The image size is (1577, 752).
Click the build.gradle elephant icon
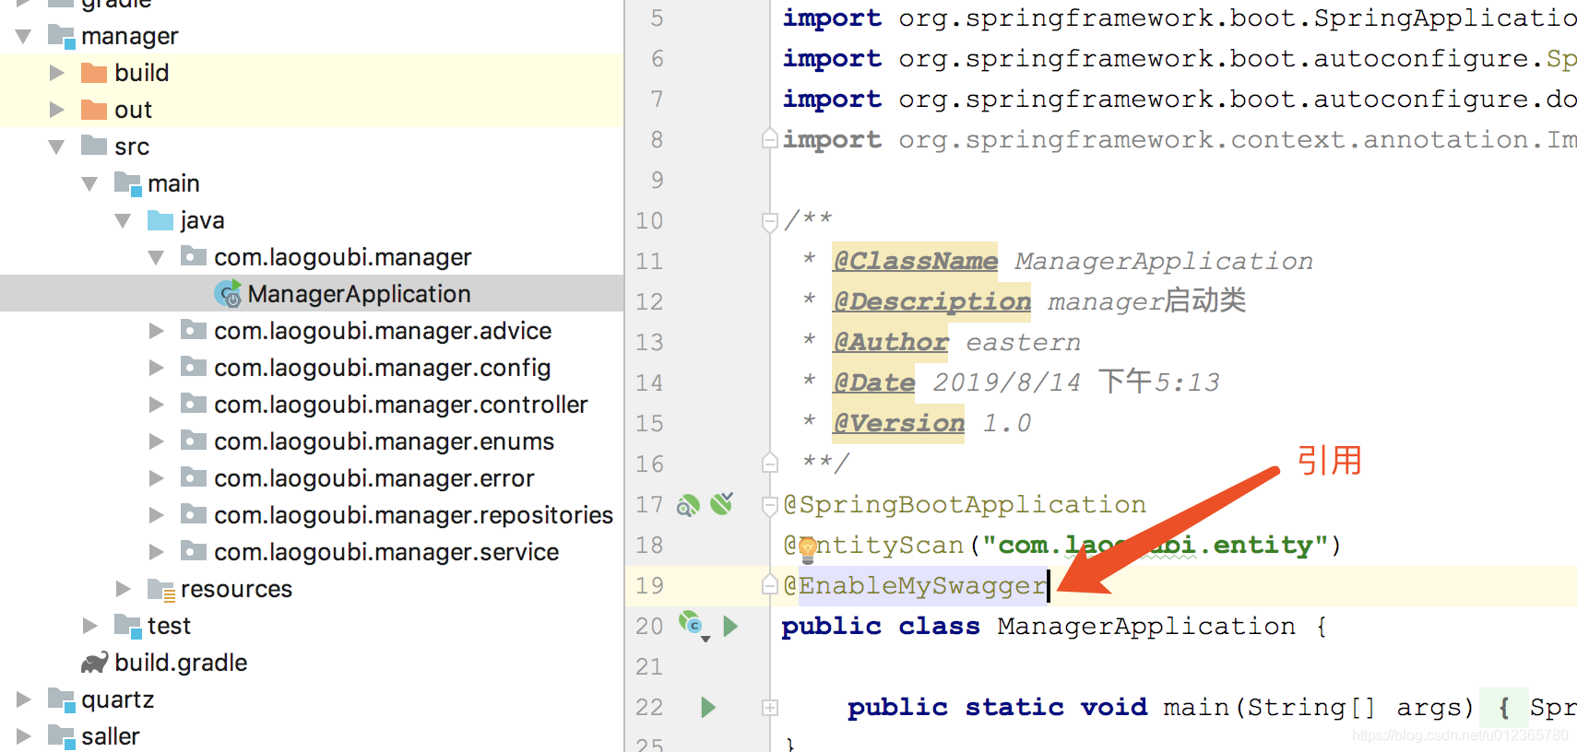tap(95, 663)
